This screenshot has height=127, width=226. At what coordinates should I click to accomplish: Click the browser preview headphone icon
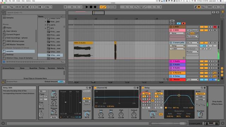4,62
